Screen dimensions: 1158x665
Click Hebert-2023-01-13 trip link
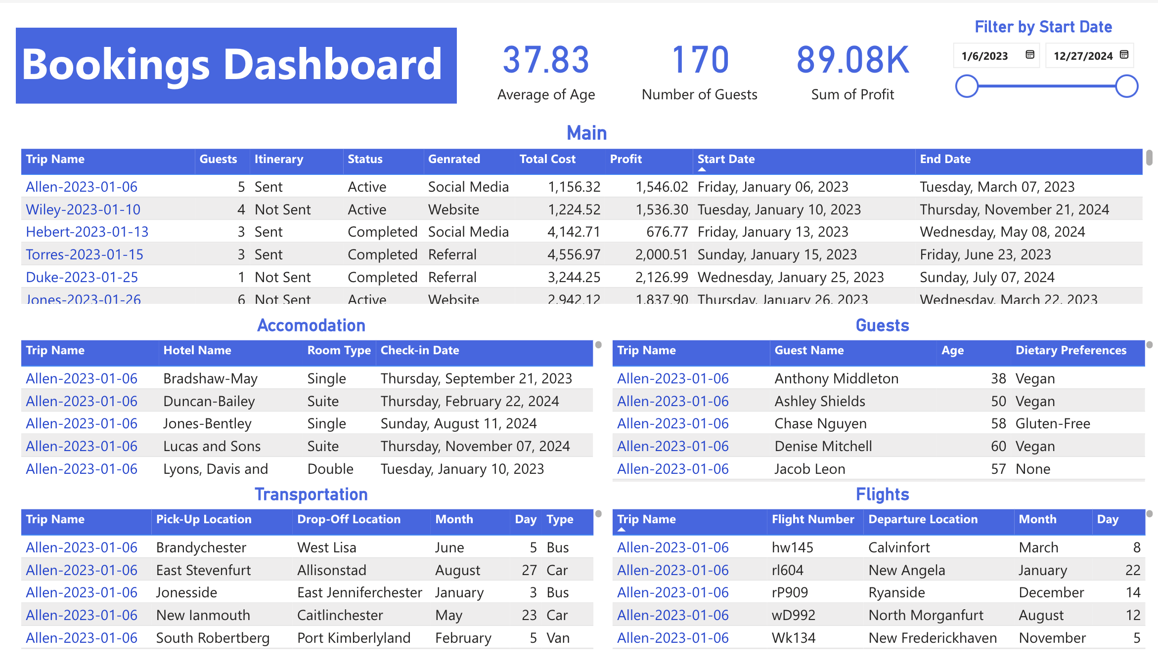pyautogui.click(x=87, y=232)
